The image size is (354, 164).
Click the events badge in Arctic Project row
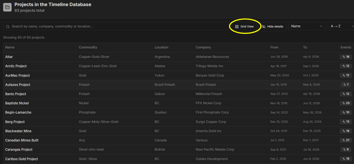pos(346,66)
